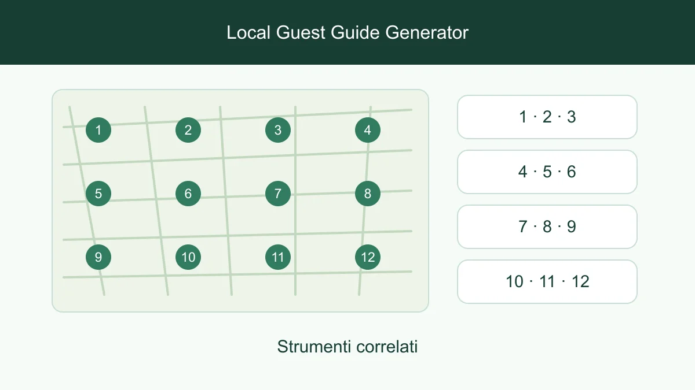Click the Local Guest Guide Generator title

tap(348, 32)
